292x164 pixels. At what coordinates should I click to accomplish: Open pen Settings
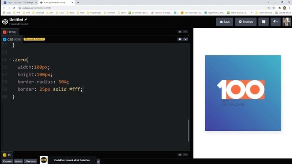[245, 22]
